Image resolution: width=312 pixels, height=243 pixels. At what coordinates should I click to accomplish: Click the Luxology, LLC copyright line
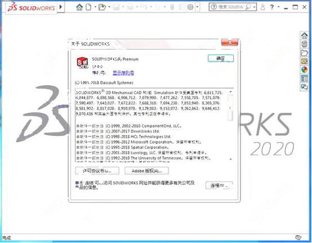pyautogui.click(x=141, y=153)
